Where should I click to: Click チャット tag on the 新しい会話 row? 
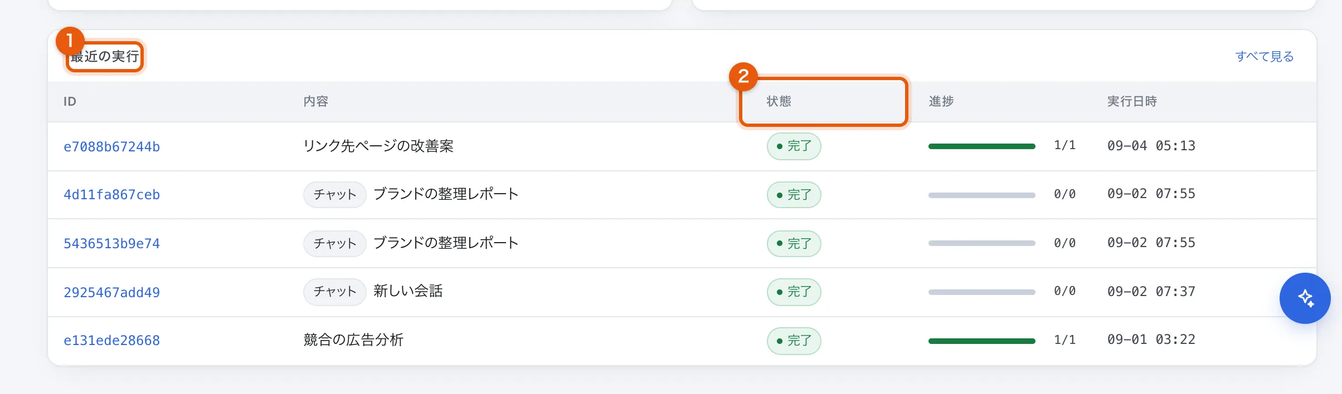coord(334,292)
